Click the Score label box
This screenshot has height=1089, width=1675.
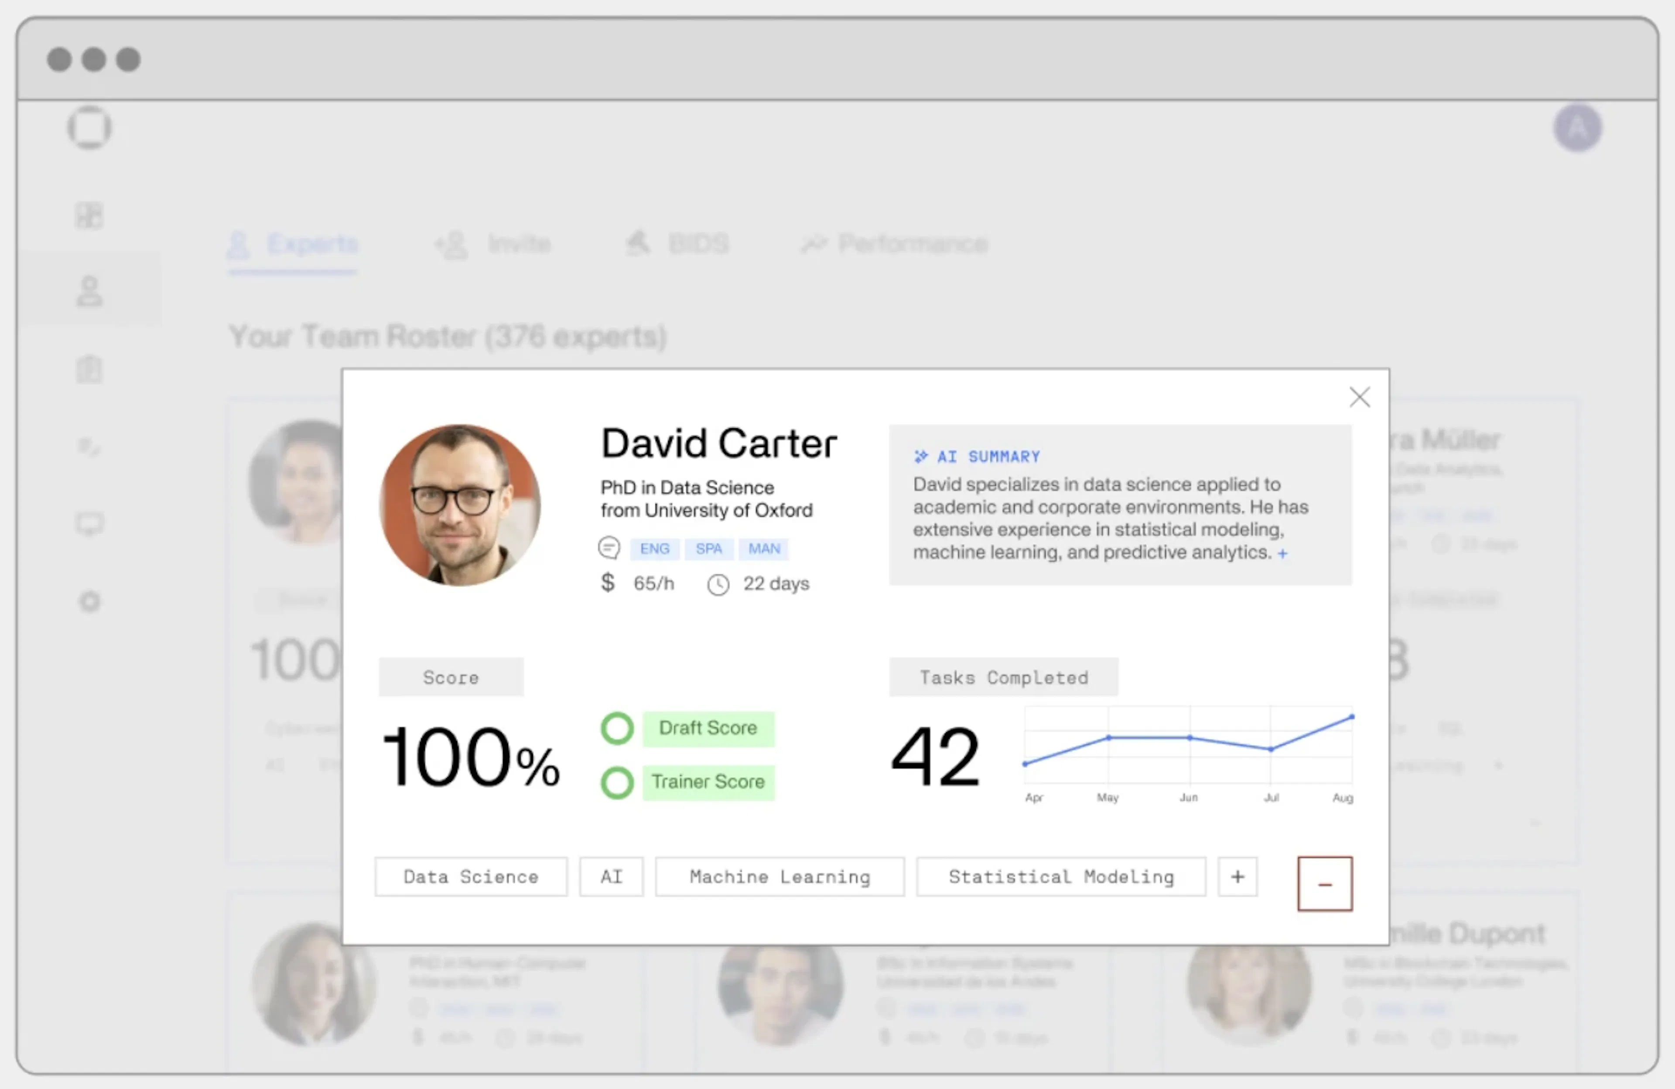[451, 677]
